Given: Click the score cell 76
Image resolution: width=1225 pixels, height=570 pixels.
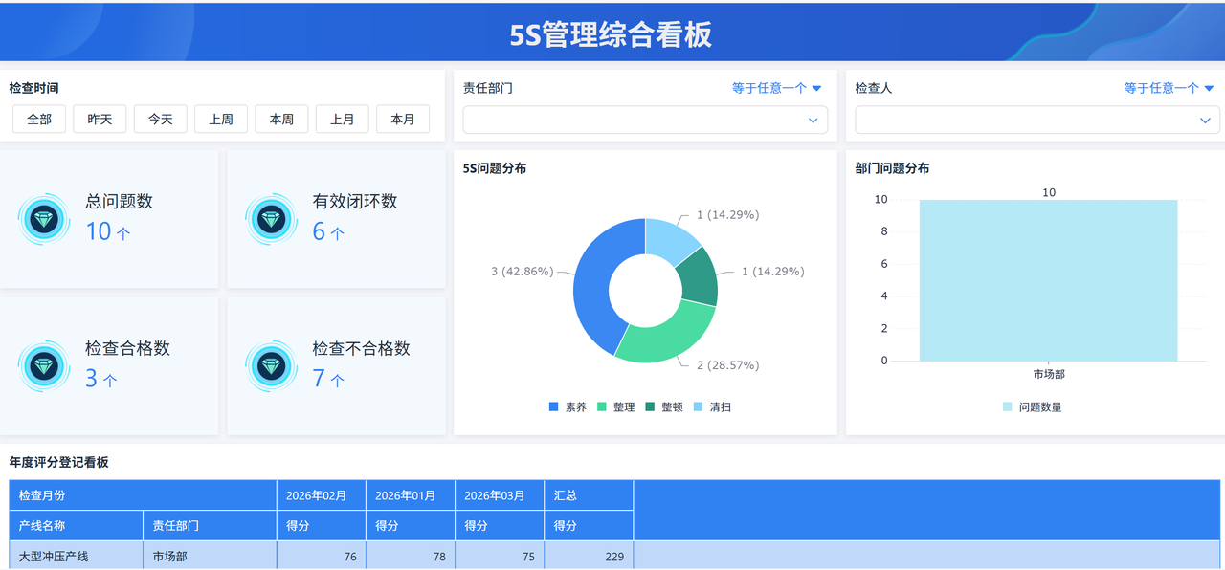Looking at the screenshot, I should click(x=321, y=556).
